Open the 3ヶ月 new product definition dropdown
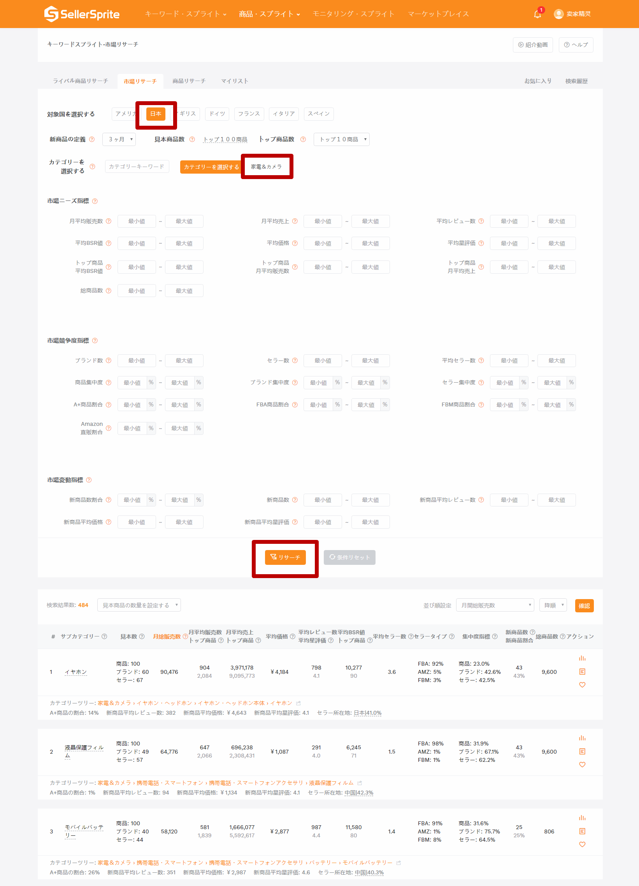Image resolution: width=639 pixels, height=886 pixels. (x=119, y=139)
